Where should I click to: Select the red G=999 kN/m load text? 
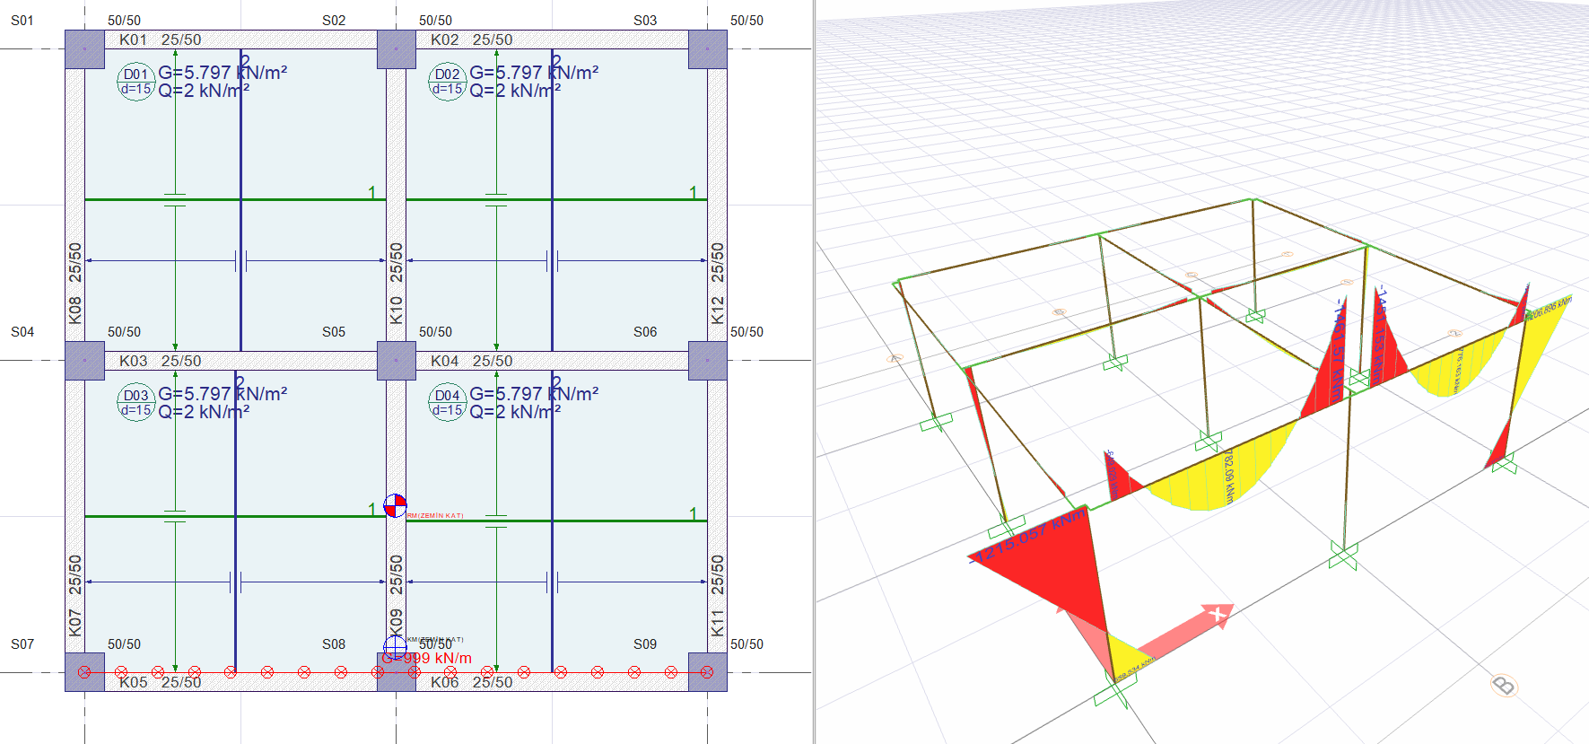426,658
